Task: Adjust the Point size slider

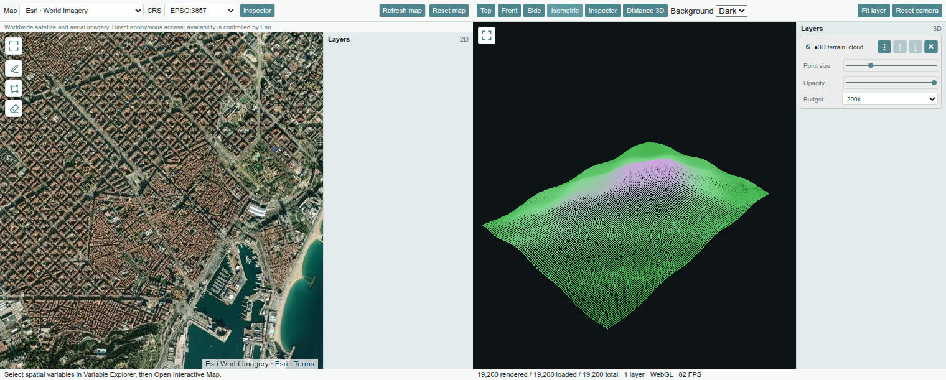Action: 891,65
